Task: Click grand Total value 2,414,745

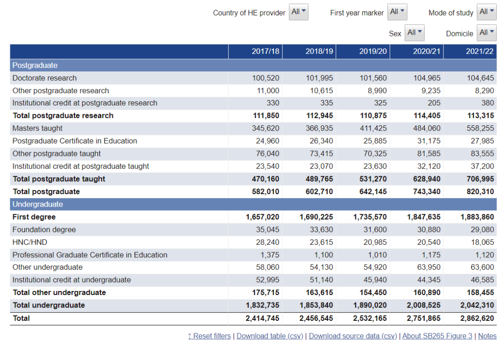Action: (x=262, y=318)
